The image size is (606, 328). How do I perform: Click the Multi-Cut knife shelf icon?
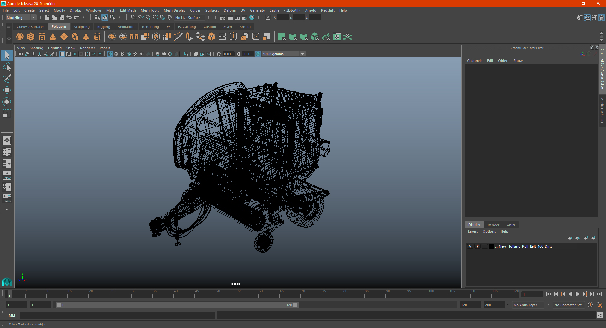click(178, 37)
